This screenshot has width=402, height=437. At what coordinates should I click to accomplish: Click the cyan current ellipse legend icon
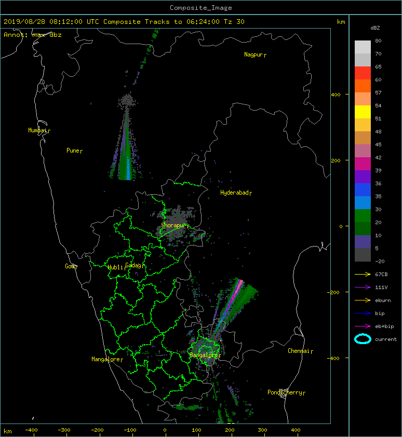(x=363, y=339)
